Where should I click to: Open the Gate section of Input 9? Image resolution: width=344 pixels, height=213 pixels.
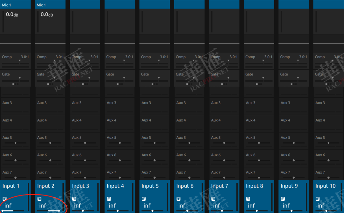click(x=294, y=78)
